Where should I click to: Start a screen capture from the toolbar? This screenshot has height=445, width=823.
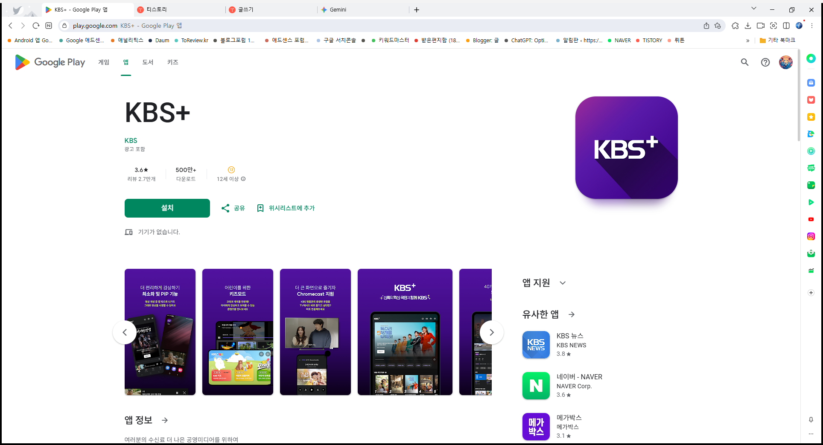[x=774, y=26]
